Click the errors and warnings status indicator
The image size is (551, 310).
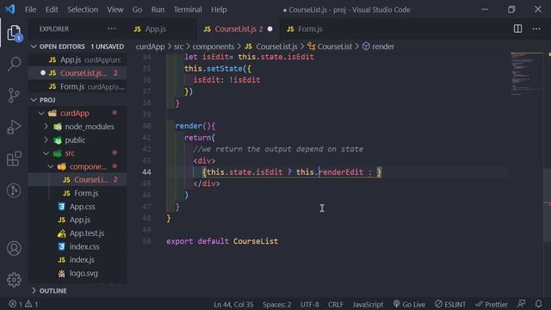(x=23, y=304)
